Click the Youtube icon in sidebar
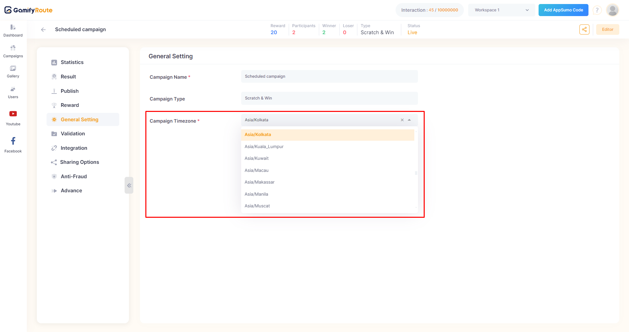This screenshot has height=332, width=629. (13, 114)
